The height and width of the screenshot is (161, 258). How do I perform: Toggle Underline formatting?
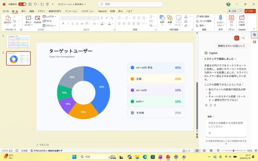(x=73, y=24)
